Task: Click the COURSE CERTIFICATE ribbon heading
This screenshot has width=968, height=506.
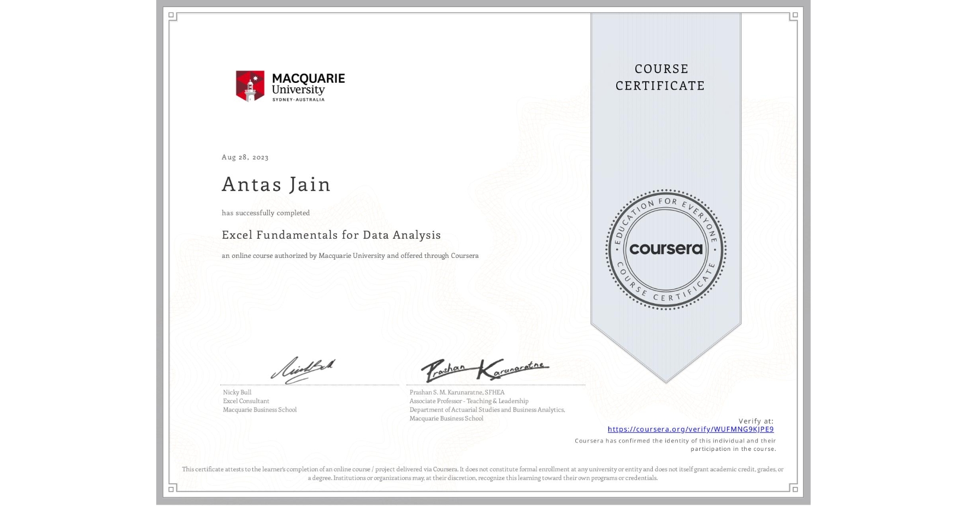Action: pos(660,77)
